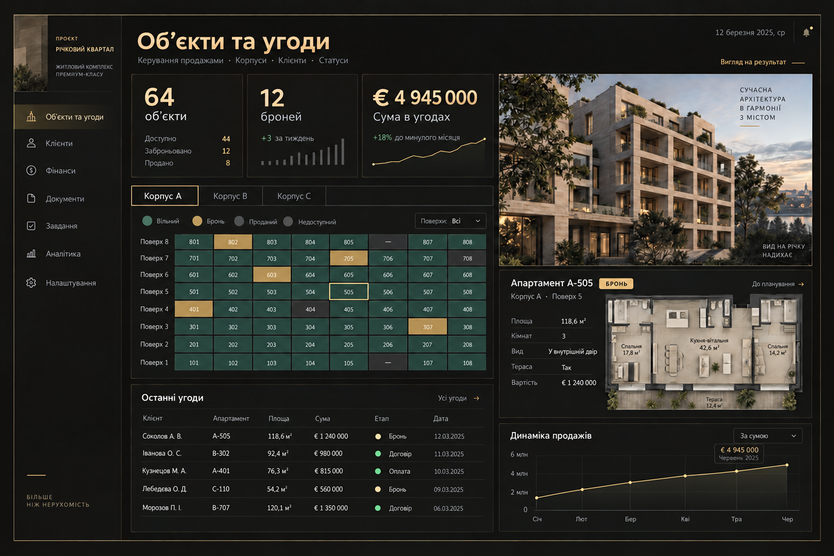This screenshot has height=556, width=834.
Task: Click the Вигляд на результат link
Action: coord(762,62)
